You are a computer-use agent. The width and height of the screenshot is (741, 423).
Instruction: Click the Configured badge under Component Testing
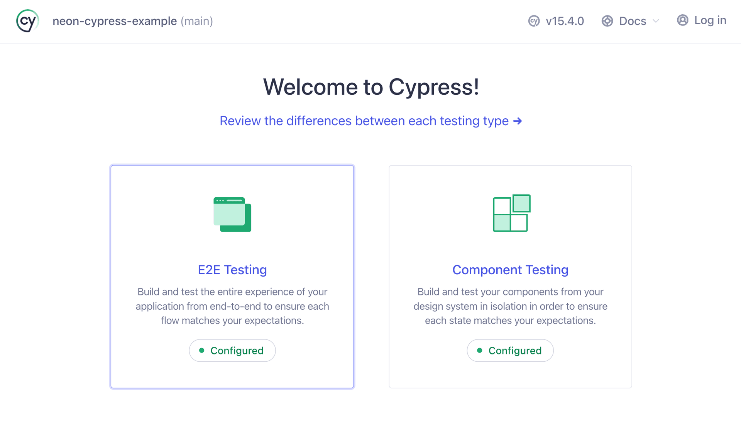tap(510, 351)
